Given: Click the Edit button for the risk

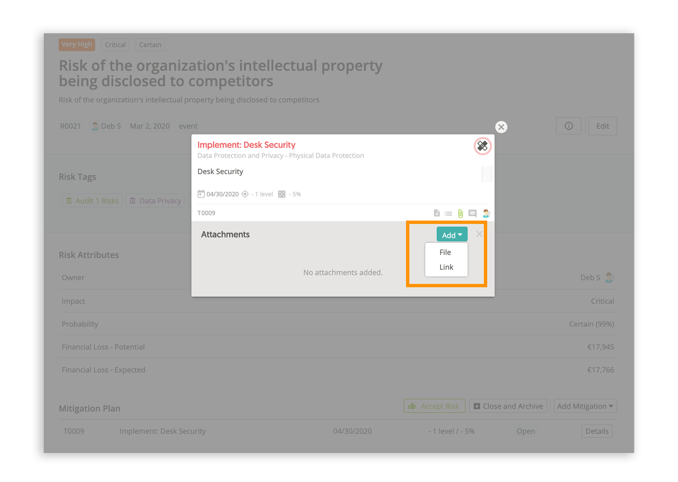Looking at the screenshot, I should click(x=603, y=126).
